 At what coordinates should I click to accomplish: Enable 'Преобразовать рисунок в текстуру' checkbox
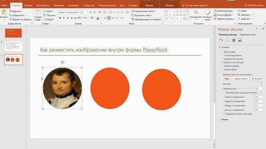(x=224, y=93)
